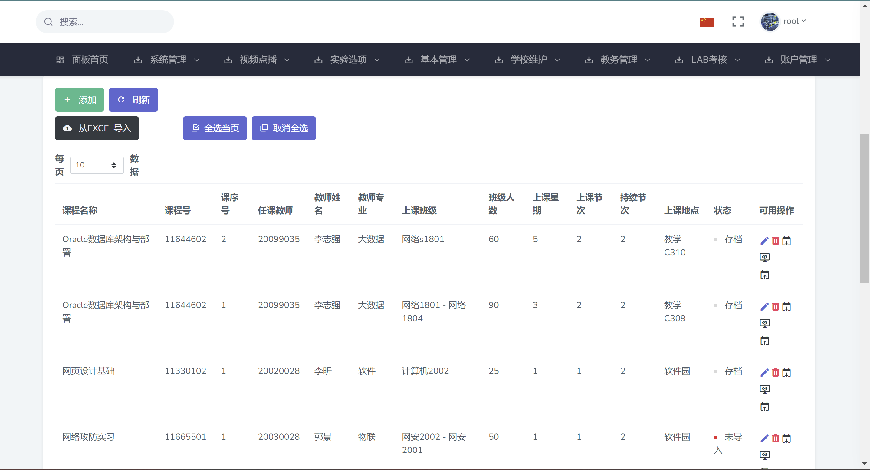
Task: Click monitor view icon for 网络s1801 row
Action: pyautogui.click(x=765, y=258)
